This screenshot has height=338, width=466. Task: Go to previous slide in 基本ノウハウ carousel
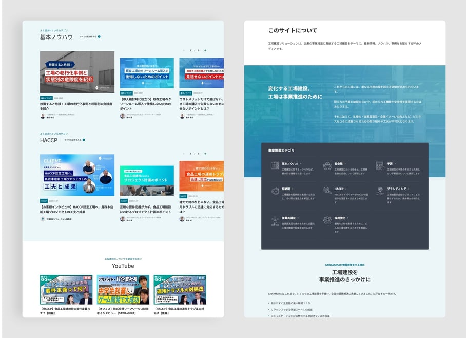point(184,50)
